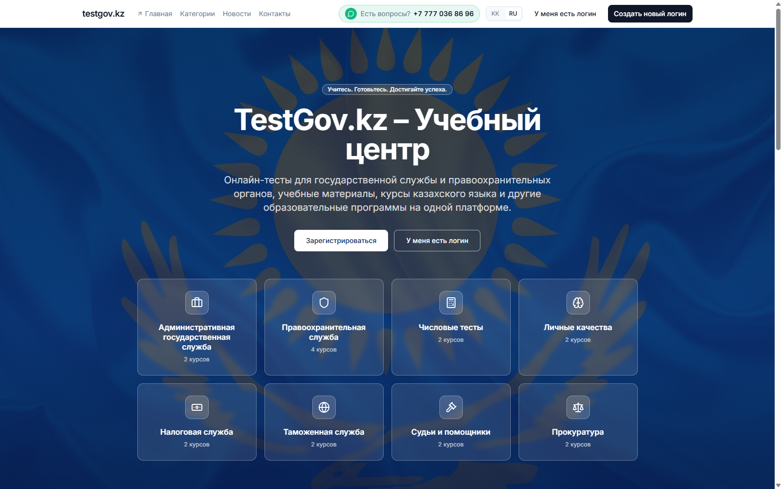Click the testgov.kz logo
782x489 pixels.
(103, 14)
